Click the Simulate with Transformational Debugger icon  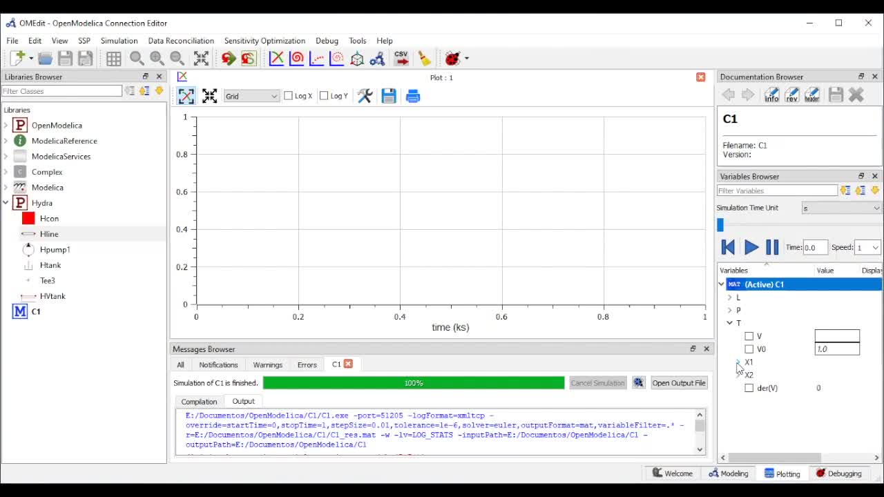[249, 59]
